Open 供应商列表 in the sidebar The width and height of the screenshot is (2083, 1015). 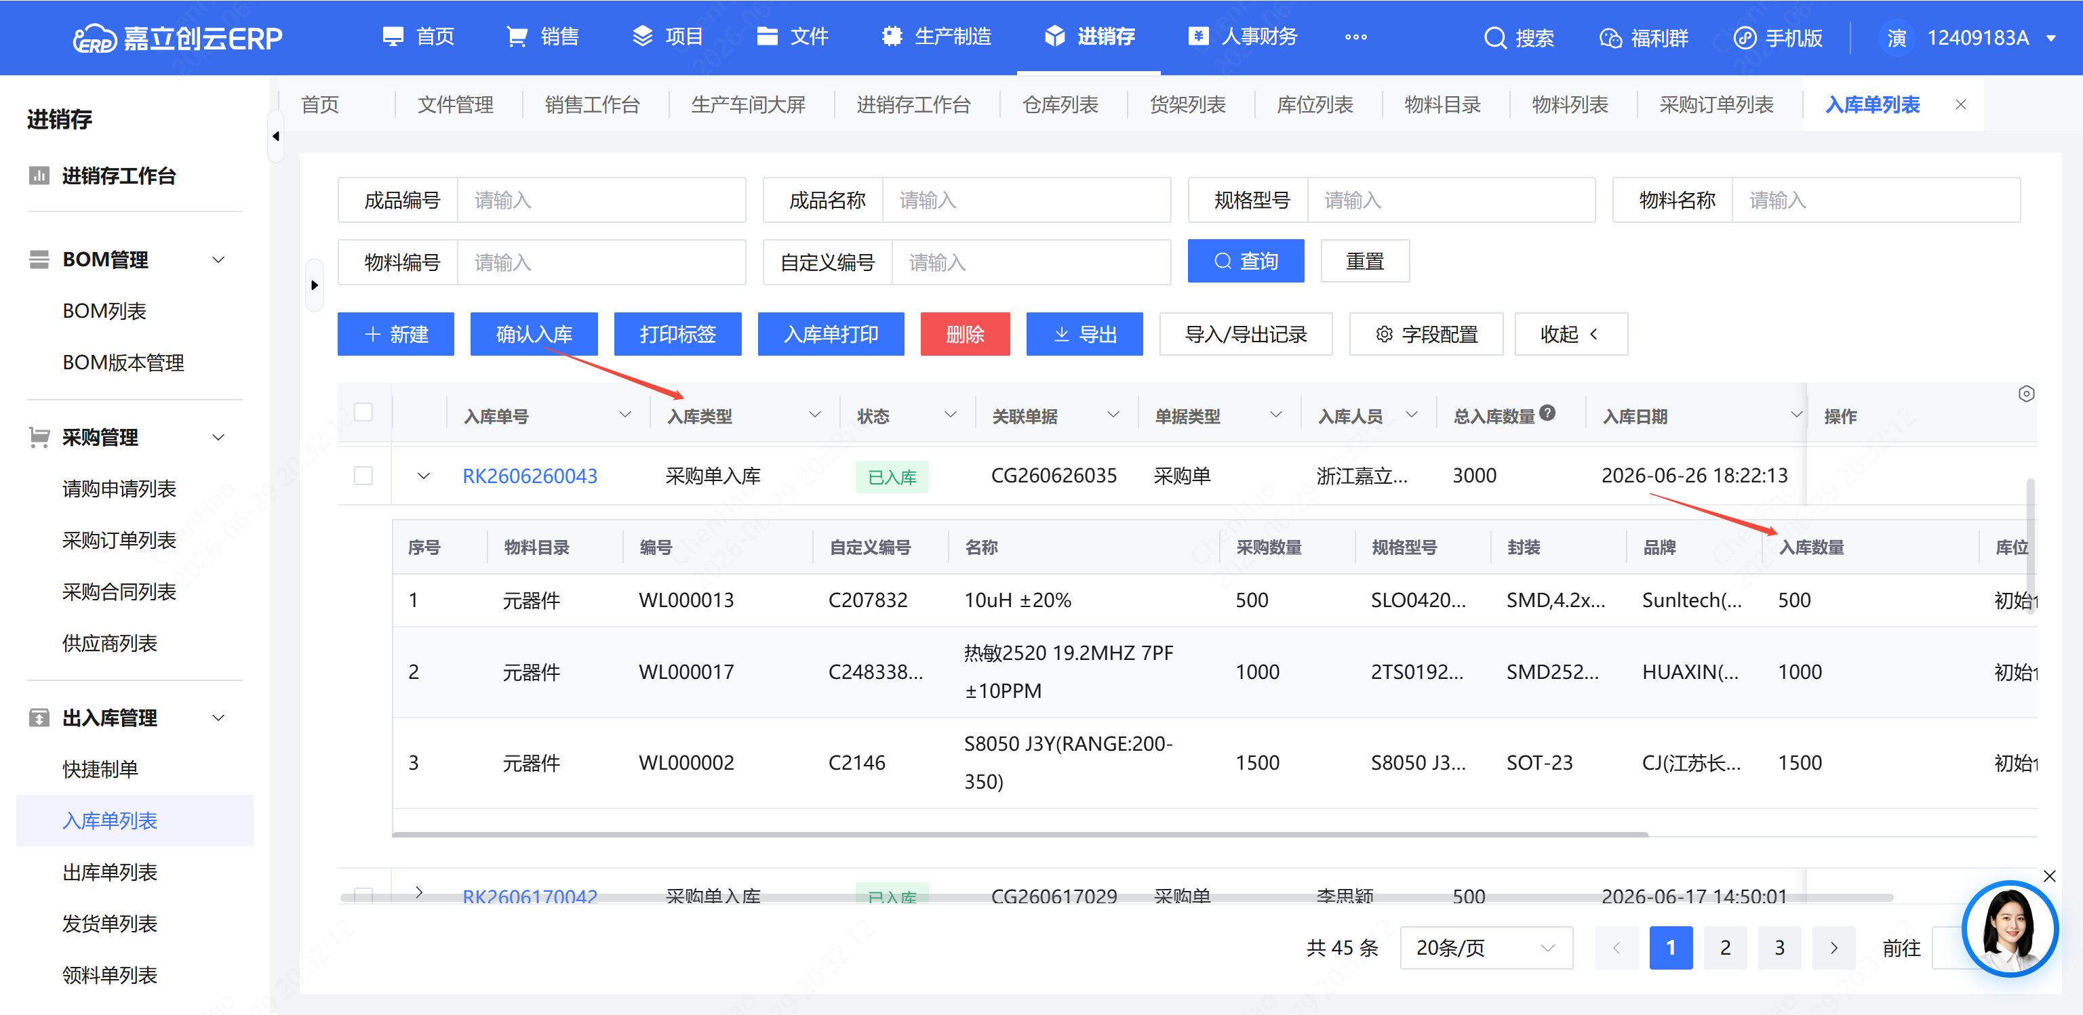[x=110, y=643]
